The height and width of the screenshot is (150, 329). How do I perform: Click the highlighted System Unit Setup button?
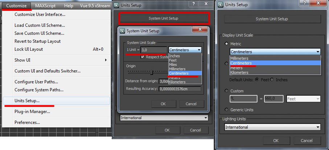pyautogui.click(x=164, y=18)
